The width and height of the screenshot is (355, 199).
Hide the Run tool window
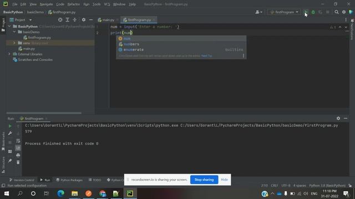(x=346, y=118)
